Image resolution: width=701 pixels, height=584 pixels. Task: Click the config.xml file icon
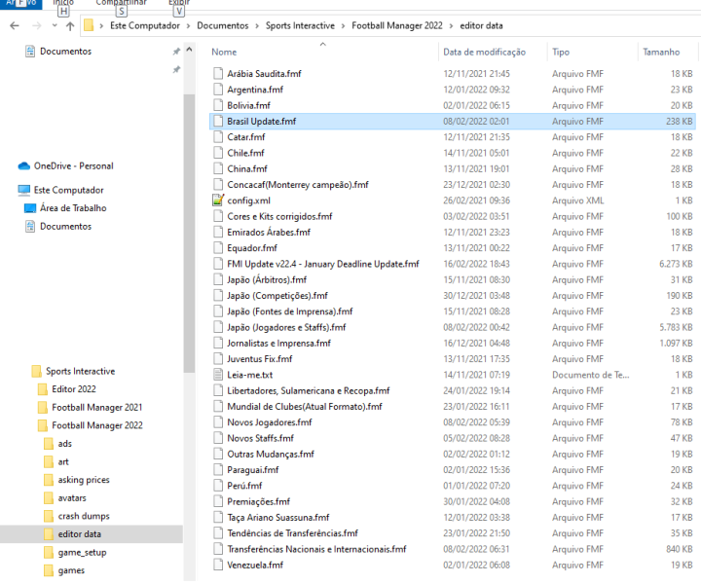point(218,201)
